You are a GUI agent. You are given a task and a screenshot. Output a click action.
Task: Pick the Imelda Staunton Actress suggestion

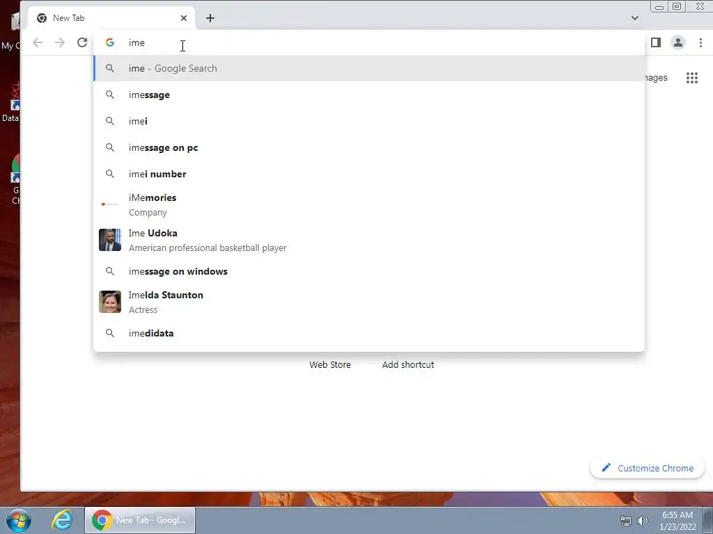[x=369, y=302]
